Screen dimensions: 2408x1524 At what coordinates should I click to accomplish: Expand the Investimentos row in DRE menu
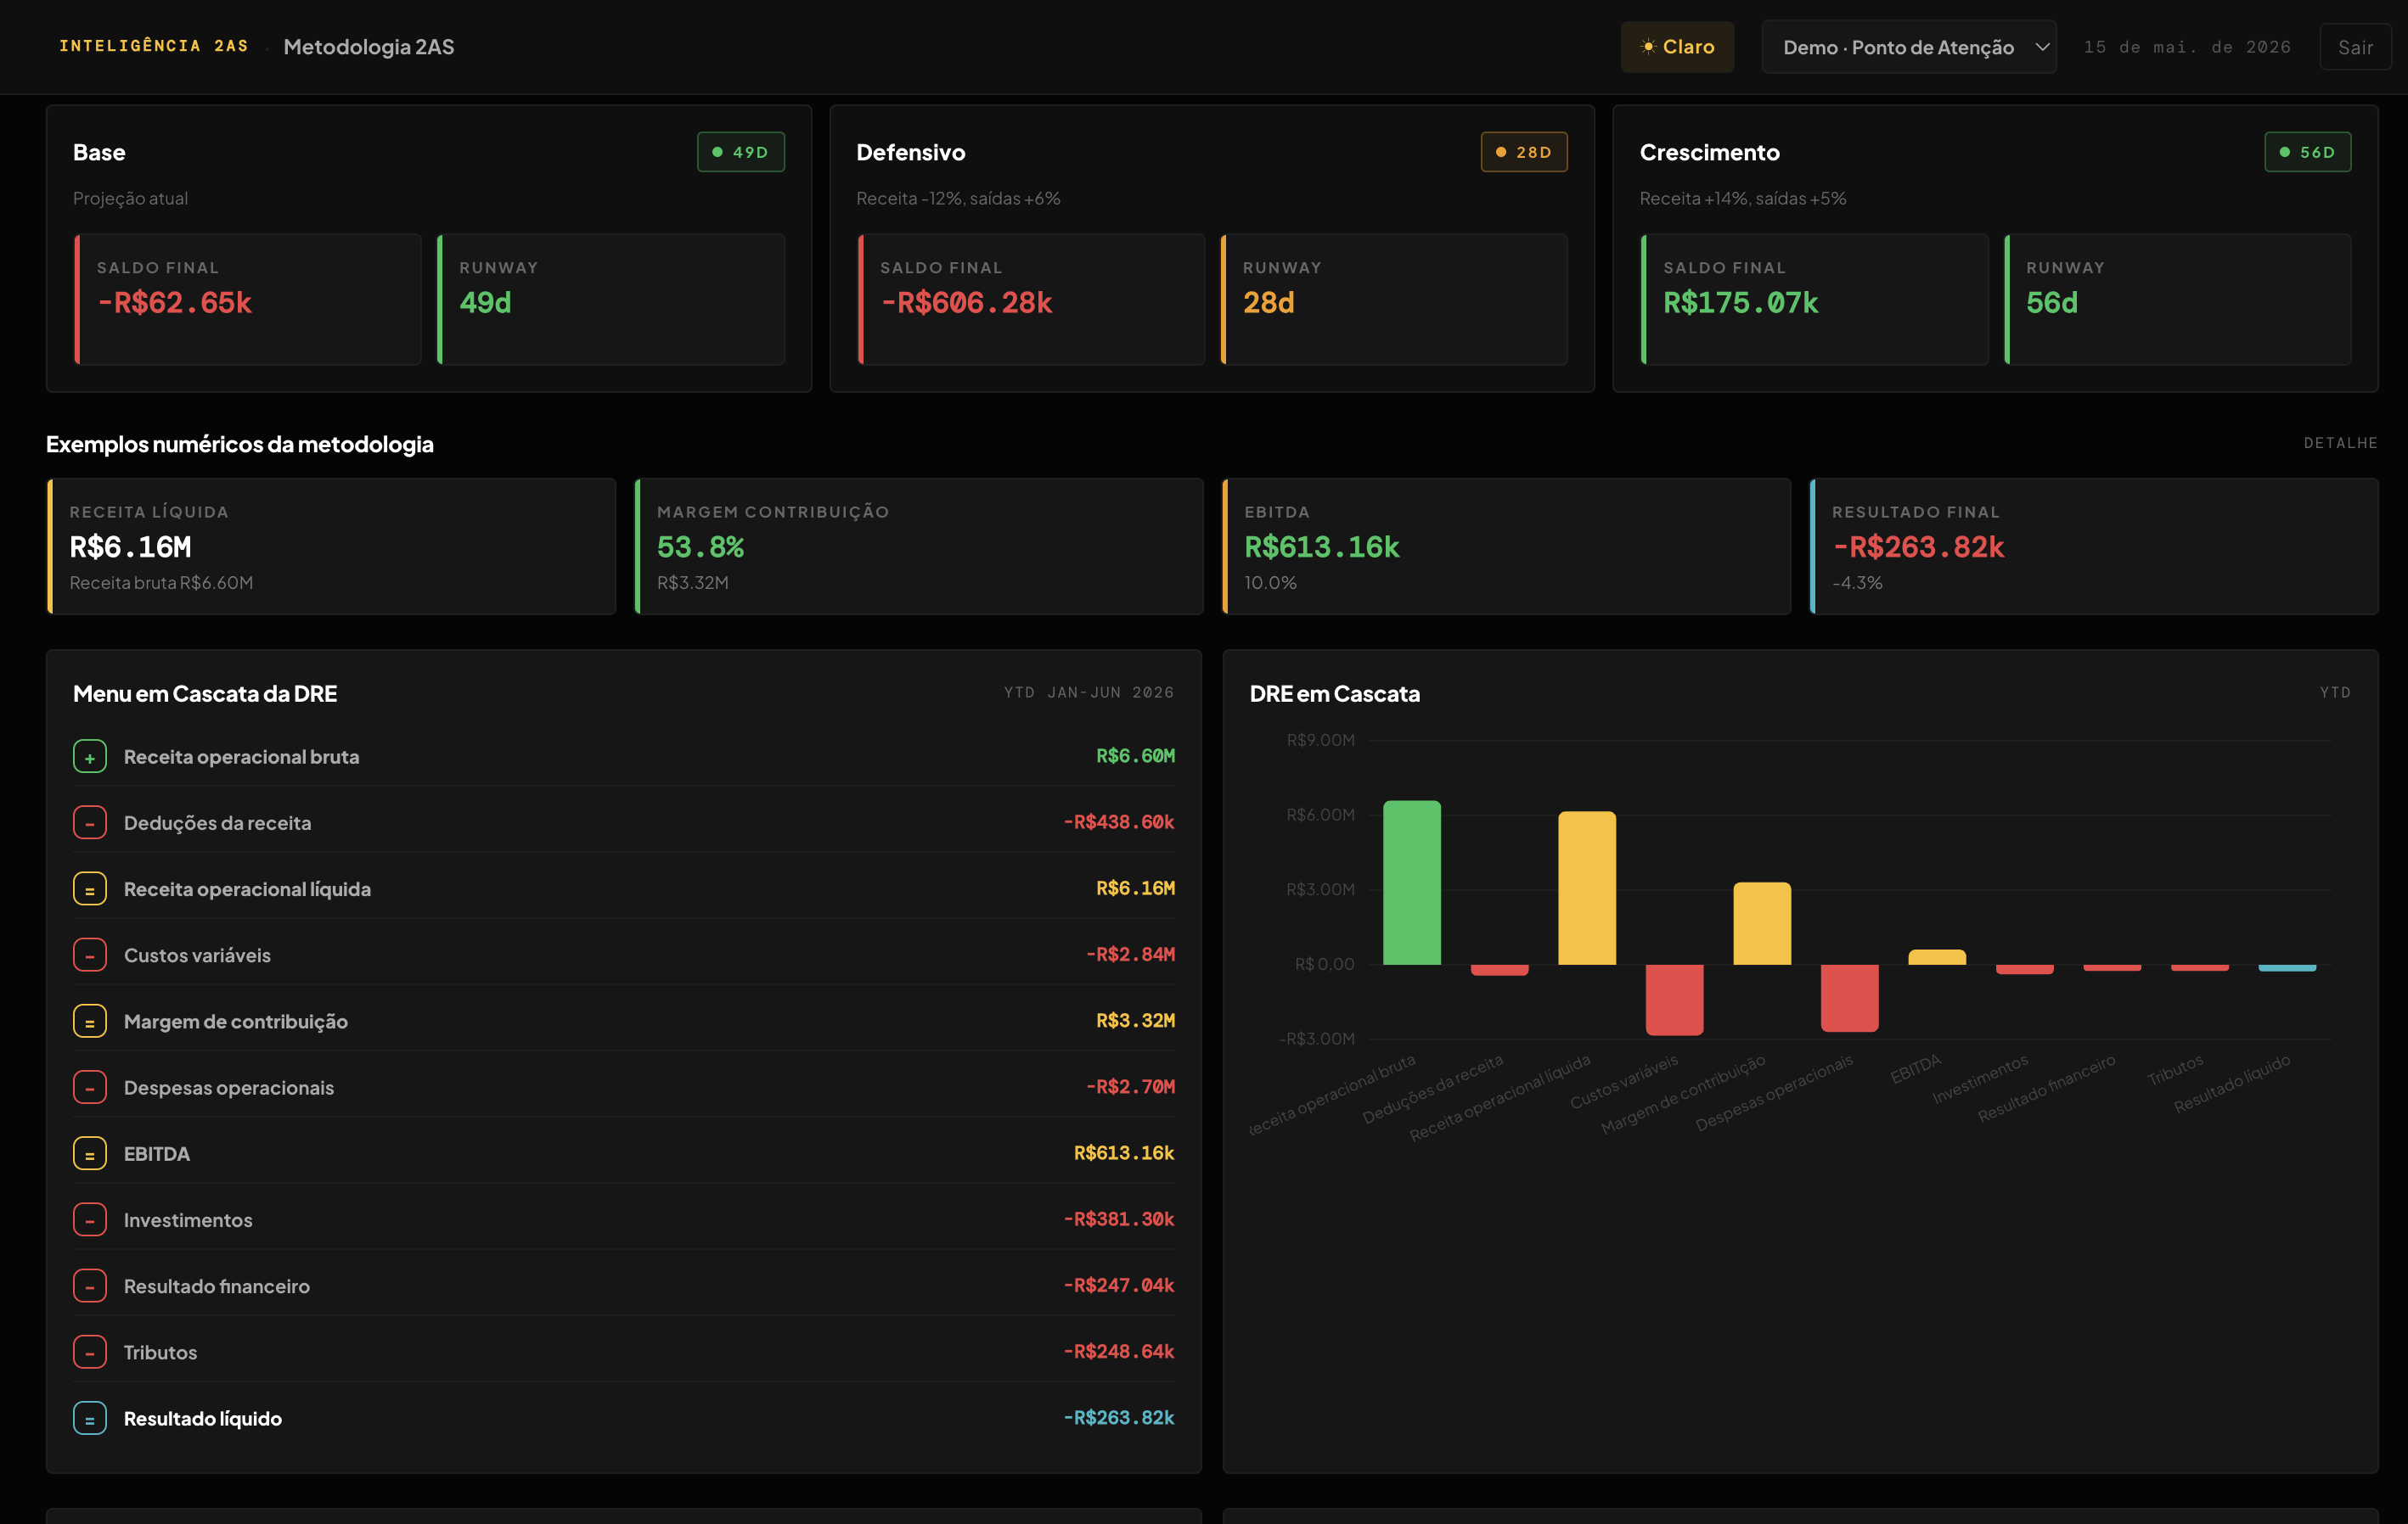click(x=623, y=1219)
